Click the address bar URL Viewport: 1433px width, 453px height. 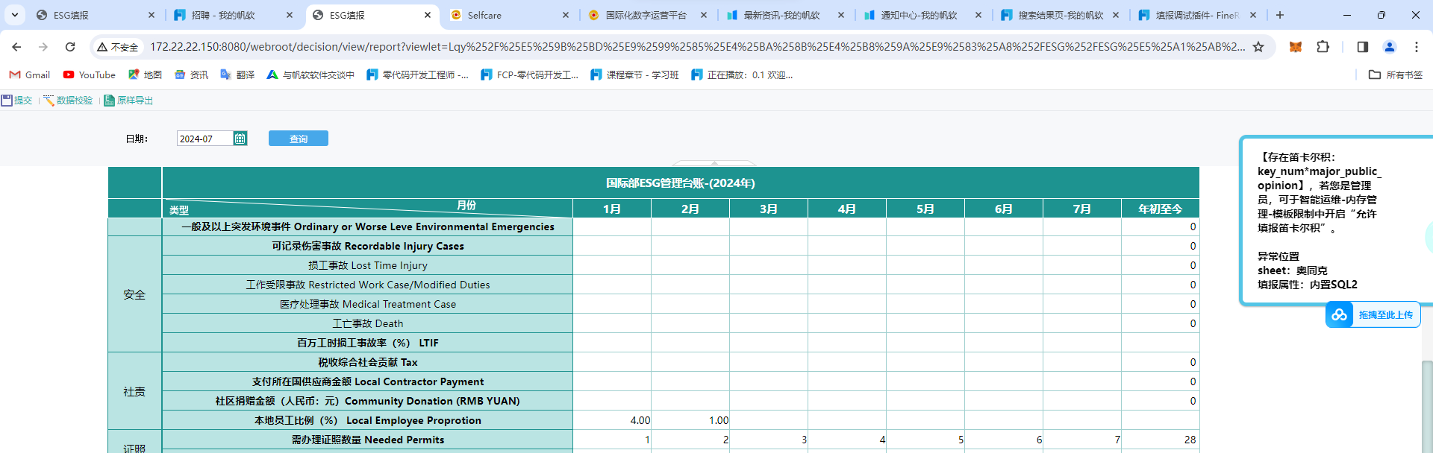pos(697,47)
